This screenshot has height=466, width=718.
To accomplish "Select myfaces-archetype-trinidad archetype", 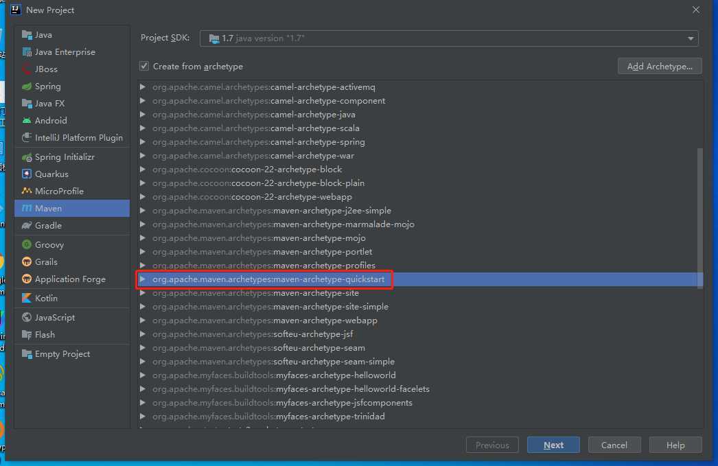I will point(420,417).
